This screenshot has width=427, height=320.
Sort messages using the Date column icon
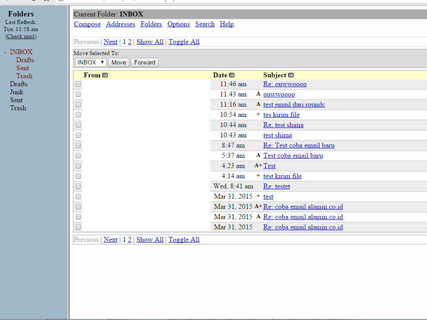[232, 75]
